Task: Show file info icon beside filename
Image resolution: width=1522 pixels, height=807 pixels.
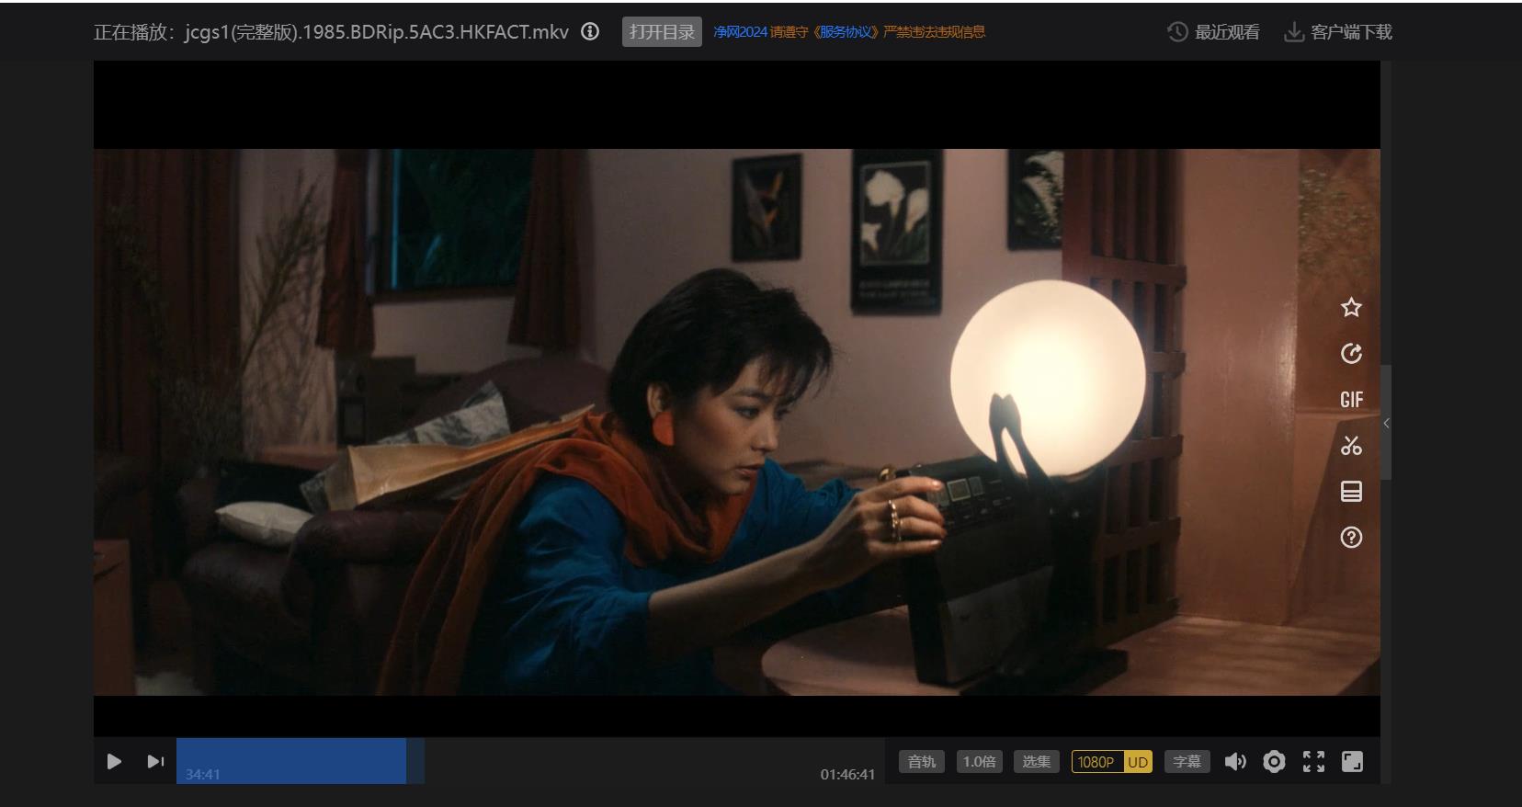Action: 590,31
